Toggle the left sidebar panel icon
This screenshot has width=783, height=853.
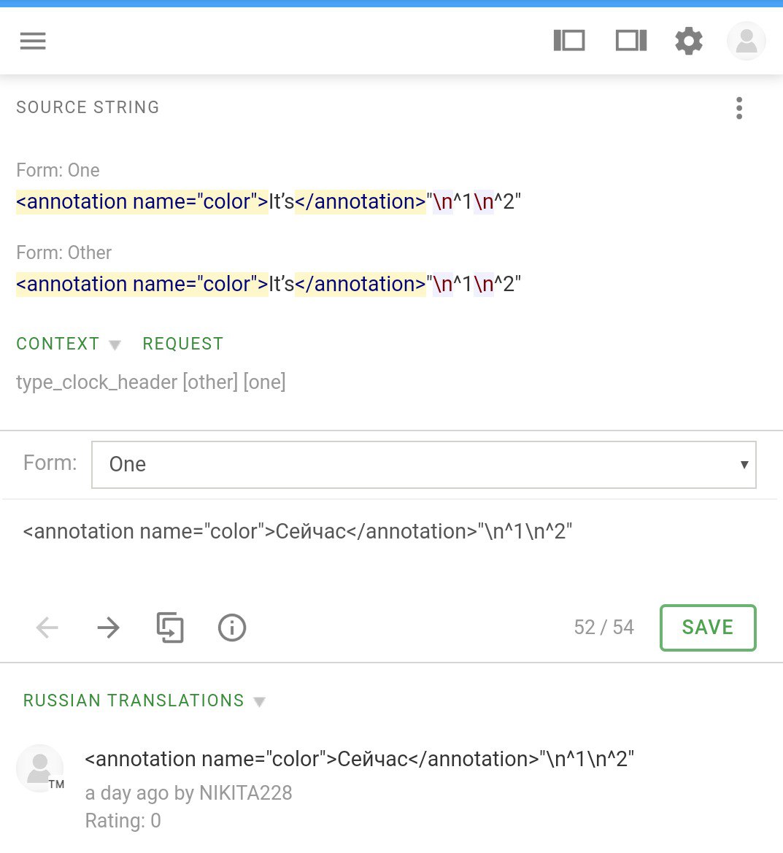[569, 40]
